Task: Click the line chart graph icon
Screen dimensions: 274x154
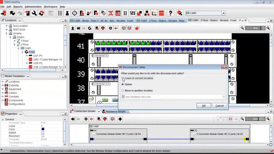Action: coord(154,13)
